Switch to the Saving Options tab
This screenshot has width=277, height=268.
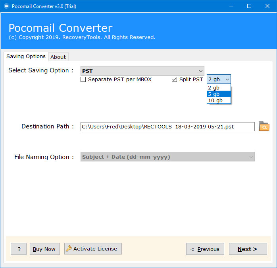[26, 56]
